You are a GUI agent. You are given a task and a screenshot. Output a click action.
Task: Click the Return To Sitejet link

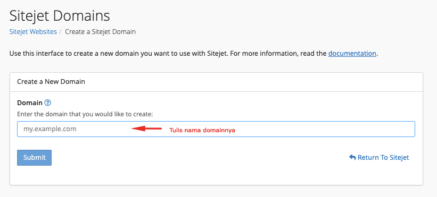379,158
